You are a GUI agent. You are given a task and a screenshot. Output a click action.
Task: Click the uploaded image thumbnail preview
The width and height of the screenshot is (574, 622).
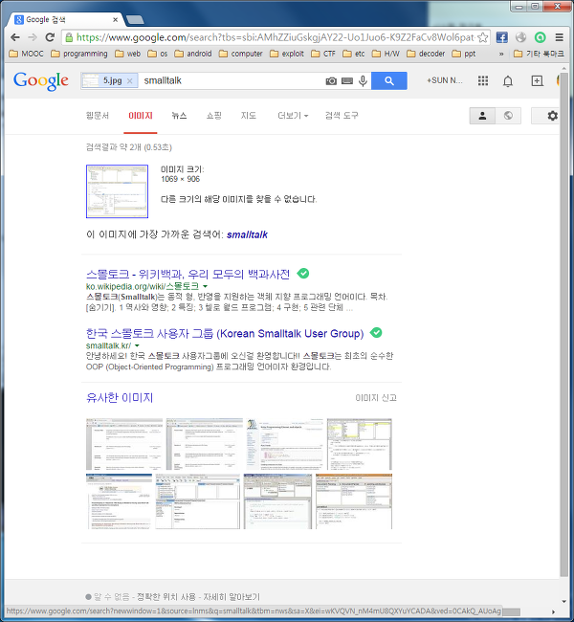tap(117, 191)
